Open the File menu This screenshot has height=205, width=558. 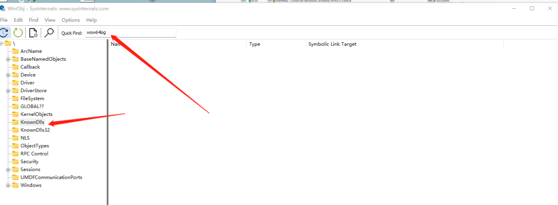tap(4, 20)
